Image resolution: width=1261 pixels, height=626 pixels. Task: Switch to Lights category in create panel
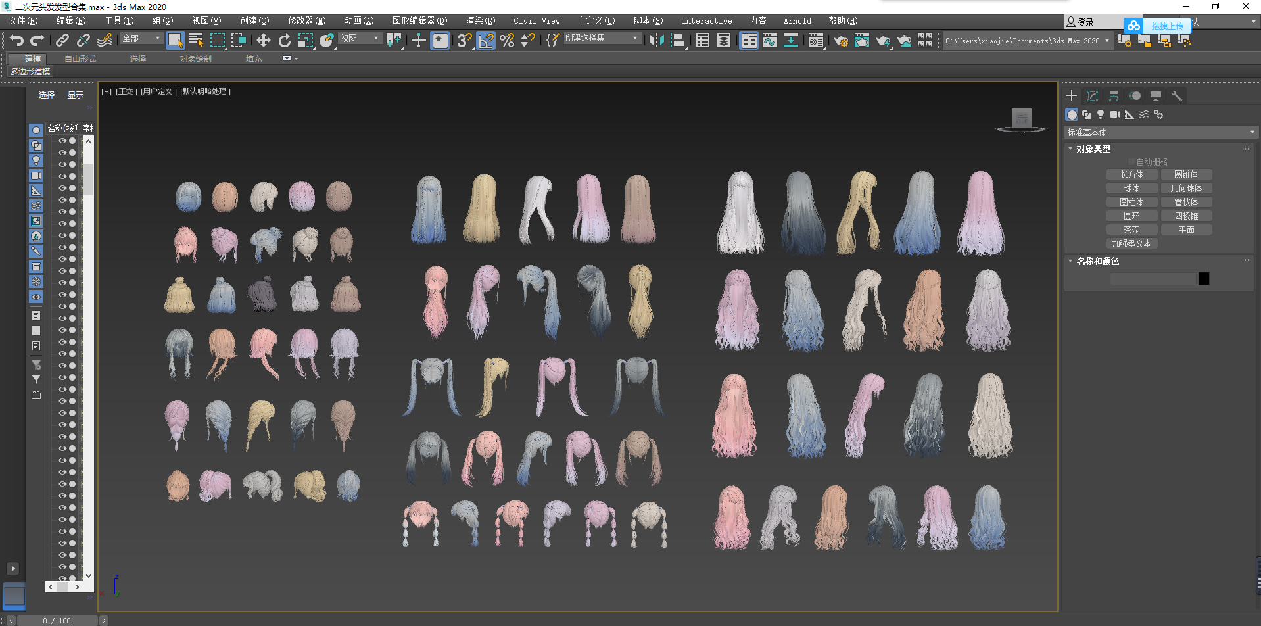pyautogui.click(x=1101, y=114)
